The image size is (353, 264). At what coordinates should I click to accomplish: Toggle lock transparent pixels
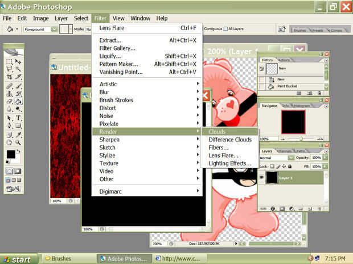coord(272,166)
